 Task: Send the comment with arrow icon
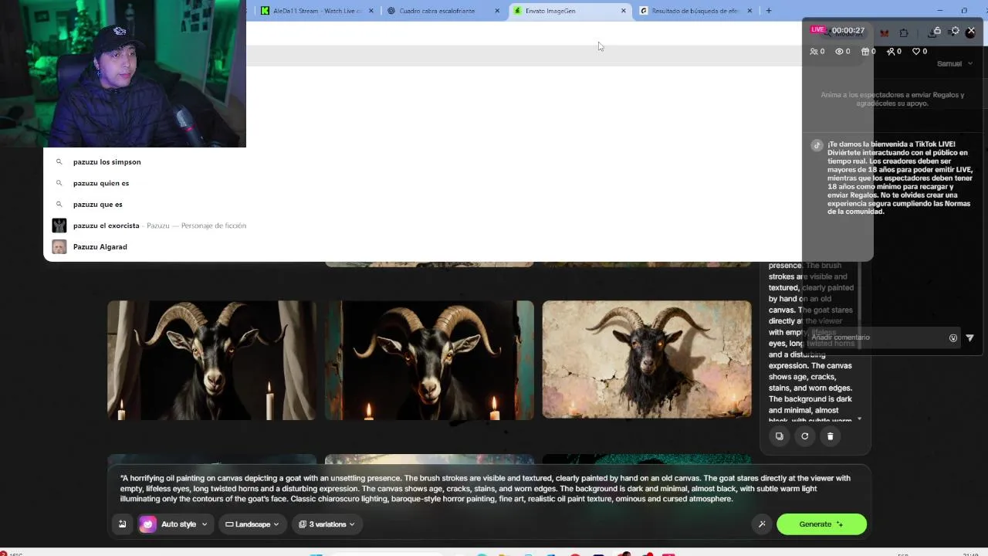(x=970, y=338)
